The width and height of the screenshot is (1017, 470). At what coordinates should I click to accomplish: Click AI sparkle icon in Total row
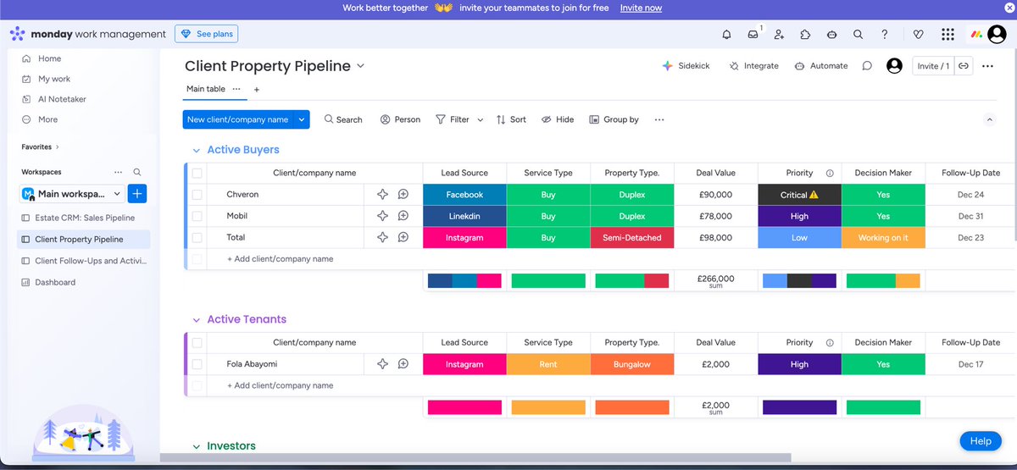pyautogui.click(x=382, y=238)
